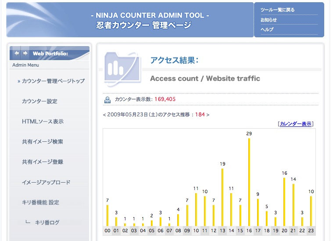Click the hour 20 bar showing 16

284,202
